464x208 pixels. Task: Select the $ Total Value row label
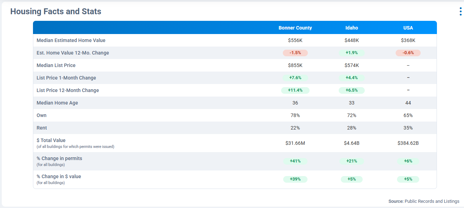(51, 140)
